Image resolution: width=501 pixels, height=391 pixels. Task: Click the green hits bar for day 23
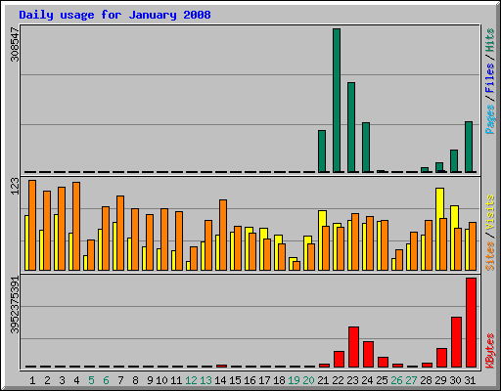coord(351,127)
